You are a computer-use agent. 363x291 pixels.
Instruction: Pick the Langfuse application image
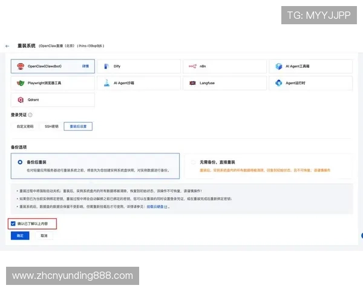point(225,83)
